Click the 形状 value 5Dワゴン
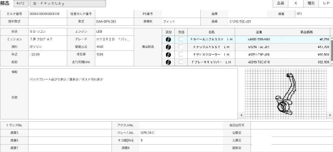The image size is (333, 152). (x=37, y=32)
